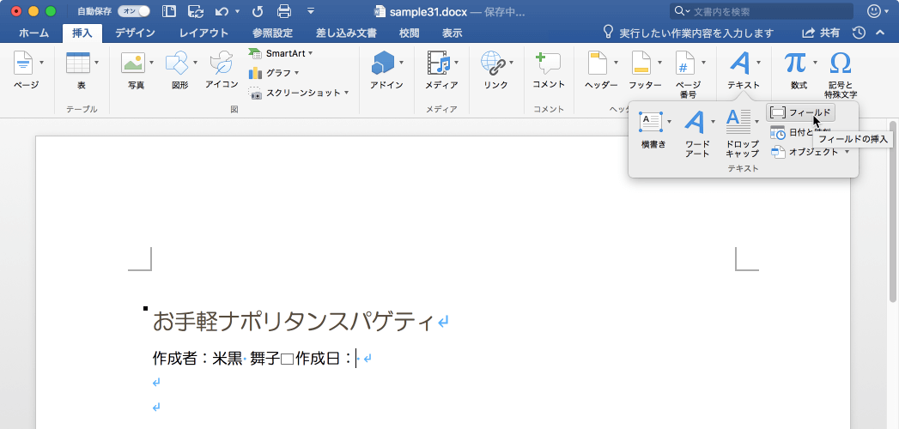Click the vertical scrollbar thumb
The width and height of the screenshot is (899, 429).
tap(892, 211)
